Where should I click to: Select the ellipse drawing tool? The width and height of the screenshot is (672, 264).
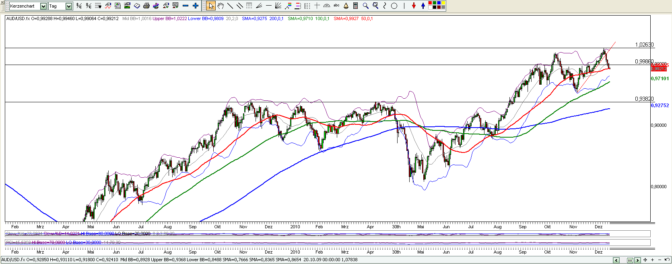(394, 6)
